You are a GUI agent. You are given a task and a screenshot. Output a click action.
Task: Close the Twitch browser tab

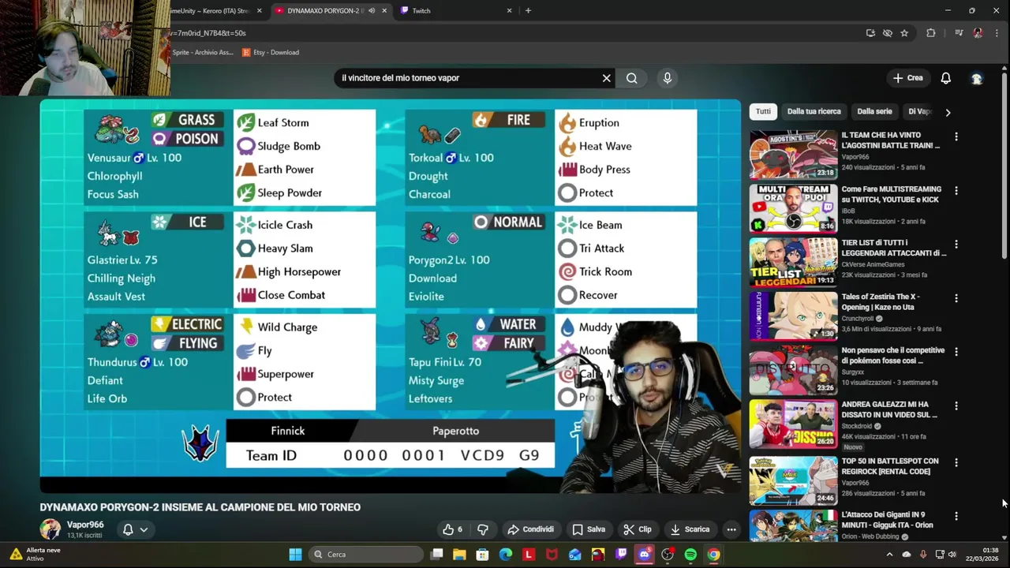click(x=509, y=11)
